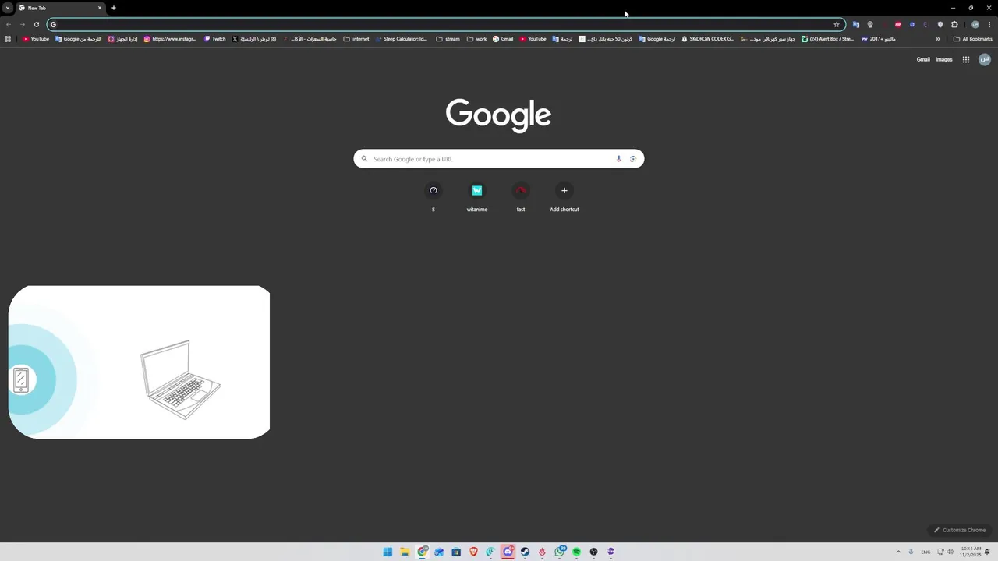998x561 pixels.
Task: Open Discord from the taskbar
Action: click(508, 552)
